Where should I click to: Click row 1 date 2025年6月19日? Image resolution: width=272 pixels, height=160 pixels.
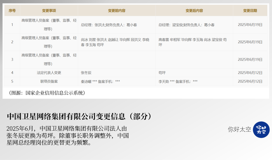coord(250,25)
